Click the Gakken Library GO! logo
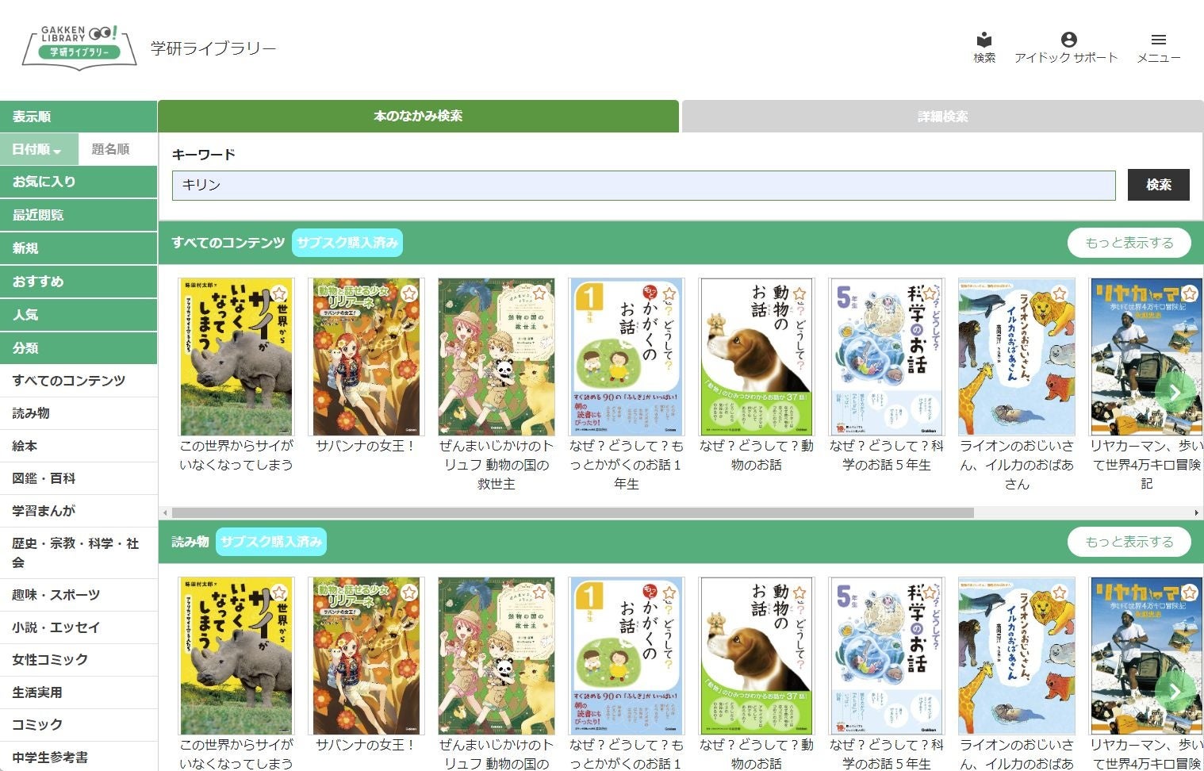Screen dimensions: 1204x771 [79, 47]
